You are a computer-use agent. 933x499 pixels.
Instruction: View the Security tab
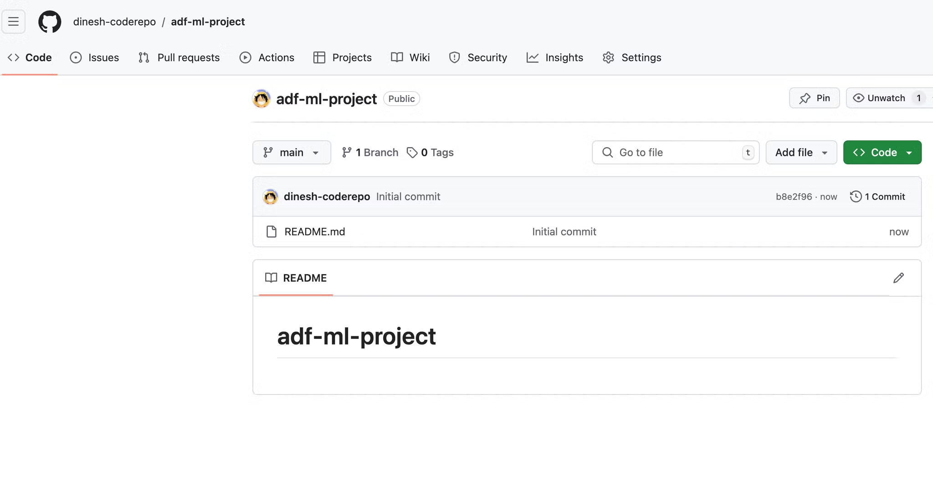point(478,57)
